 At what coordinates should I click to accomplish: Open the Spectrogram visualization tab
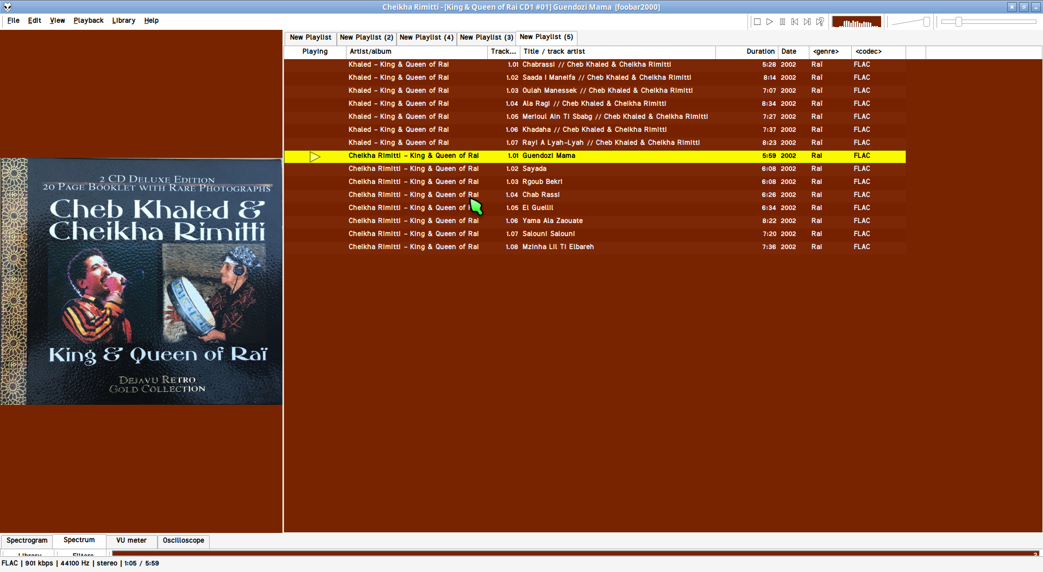click(27, 541)
